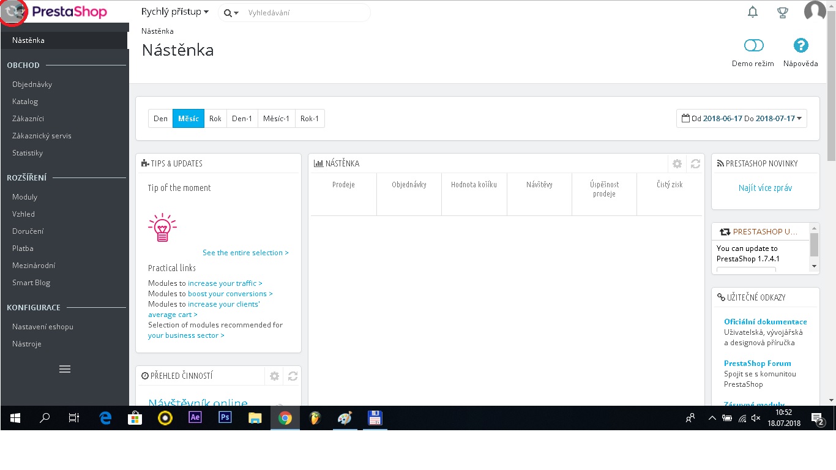Launch Adobe Photoshop from the taskbar
The height and width of the screenshot is (470, 836).
pyautogui.click(x=225, y=418)
